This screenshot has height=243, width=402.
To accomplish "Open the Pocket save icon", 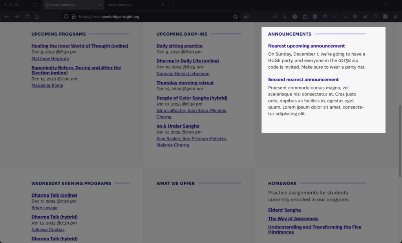I will [x=275, y=16].
